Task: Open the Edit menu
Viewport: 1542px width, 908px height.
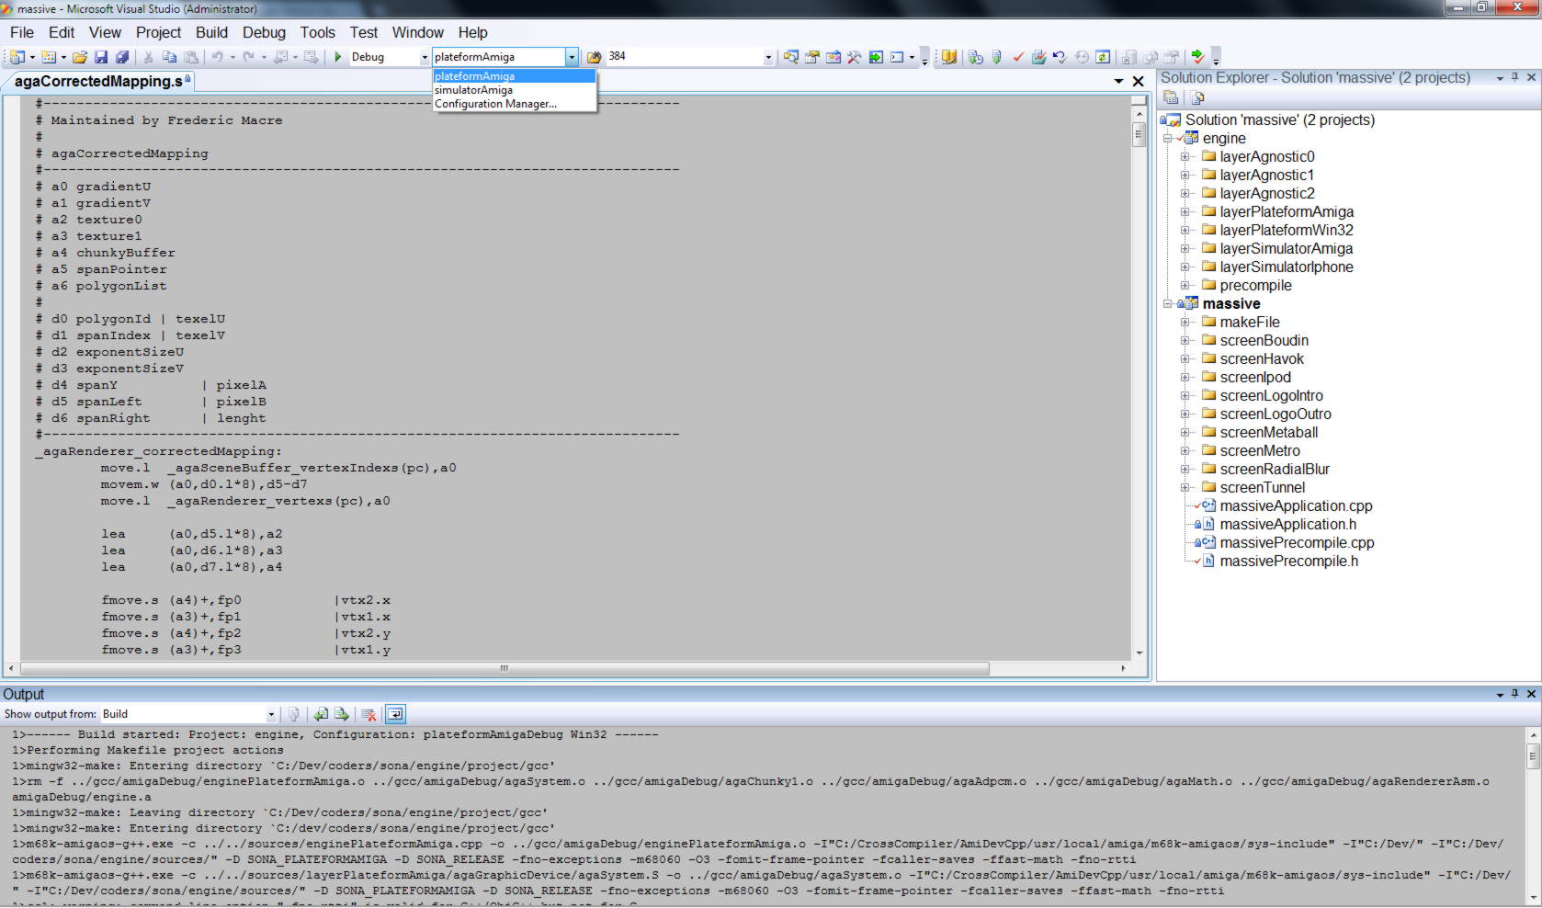Action: tap(62, 32)
